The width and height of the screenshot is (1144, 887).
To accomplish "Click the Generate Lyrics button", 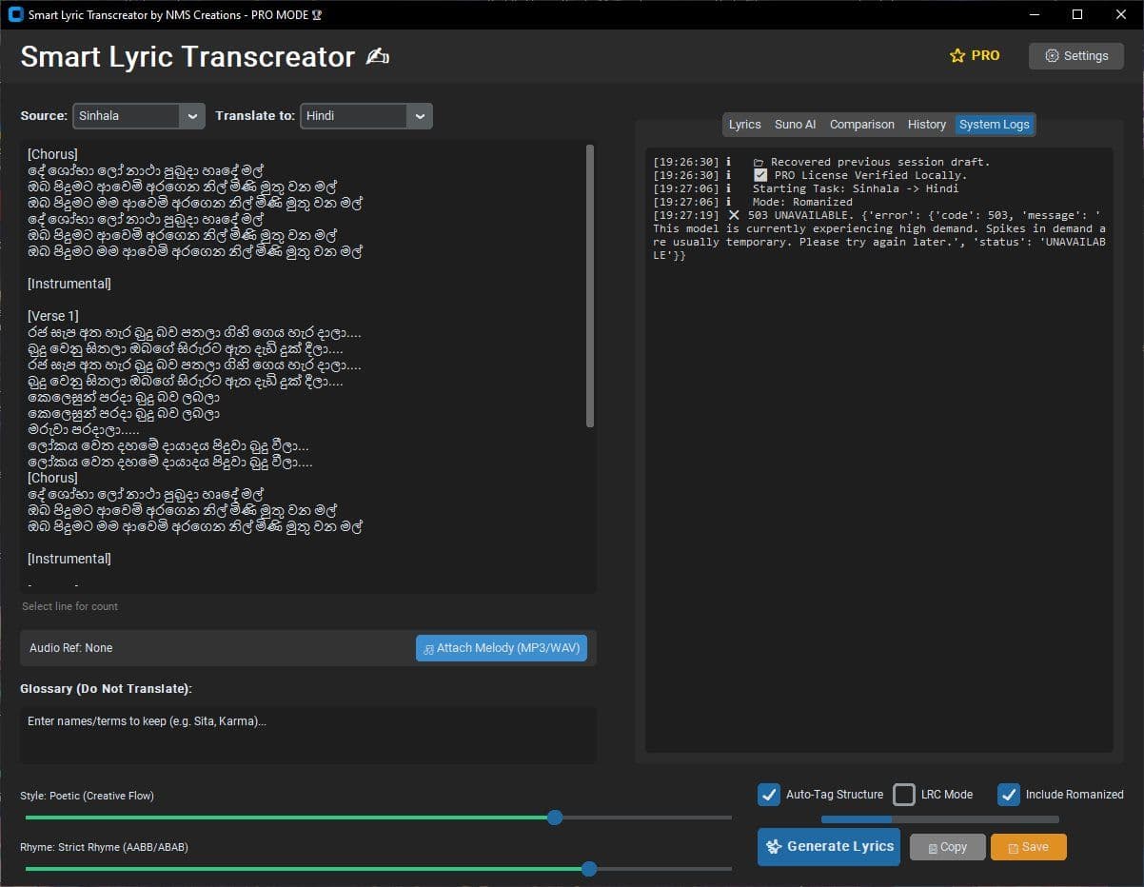I will coord(829,846).
